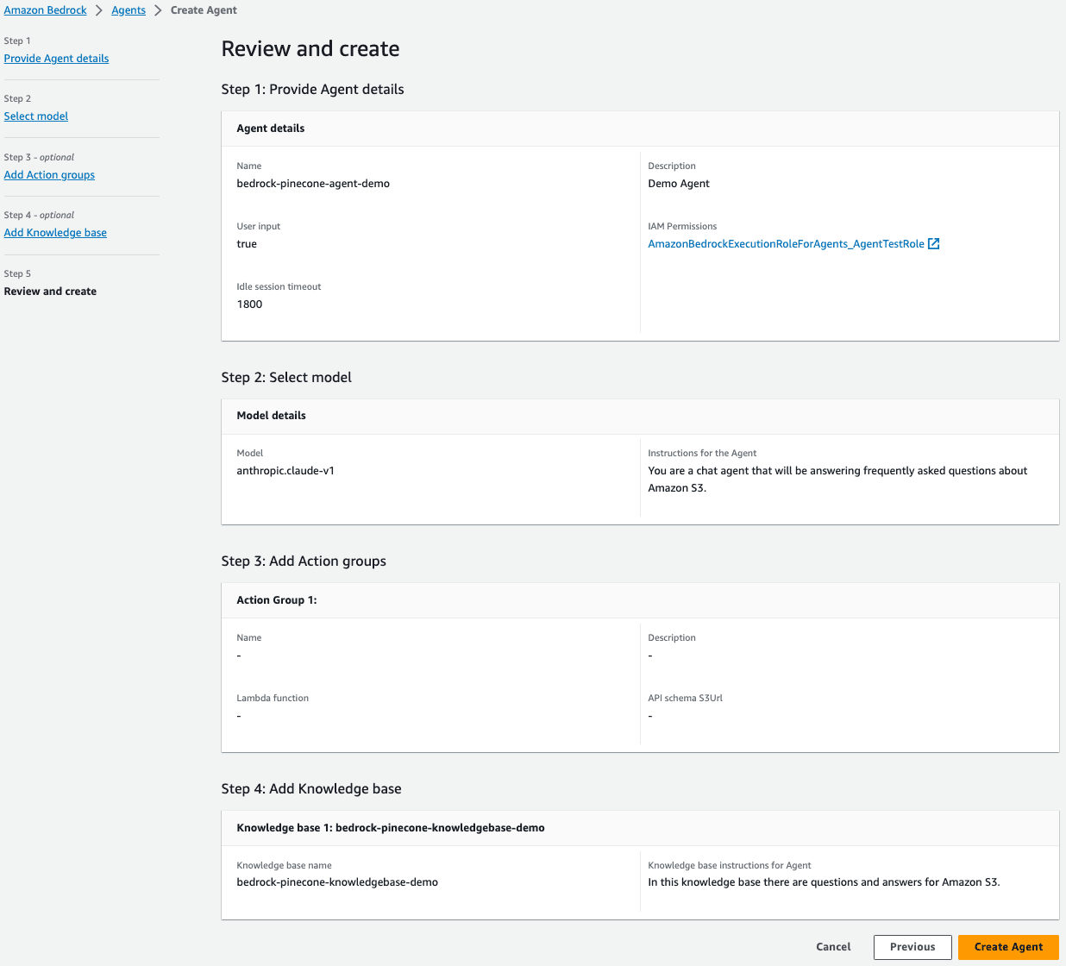Image resolution: width=1066 pixels, height=966 pixels.
Task: Click the Instructions for the Agent text
Action: [837, 480]
